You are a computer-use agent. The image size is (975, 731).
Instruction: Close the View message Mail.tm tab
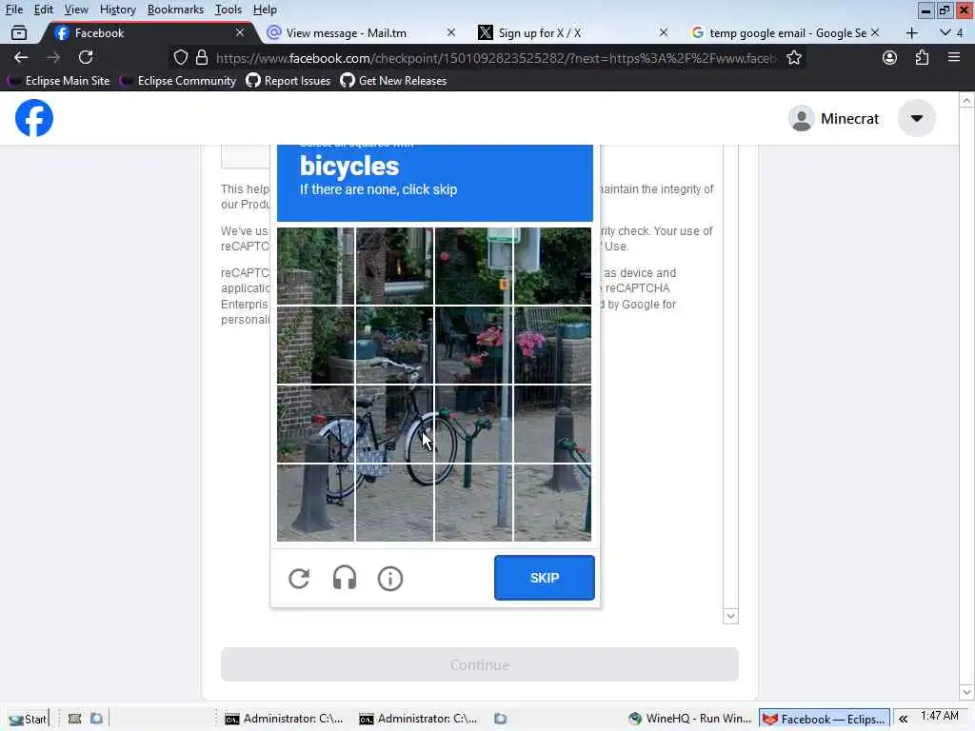click(x=450, y=32)
